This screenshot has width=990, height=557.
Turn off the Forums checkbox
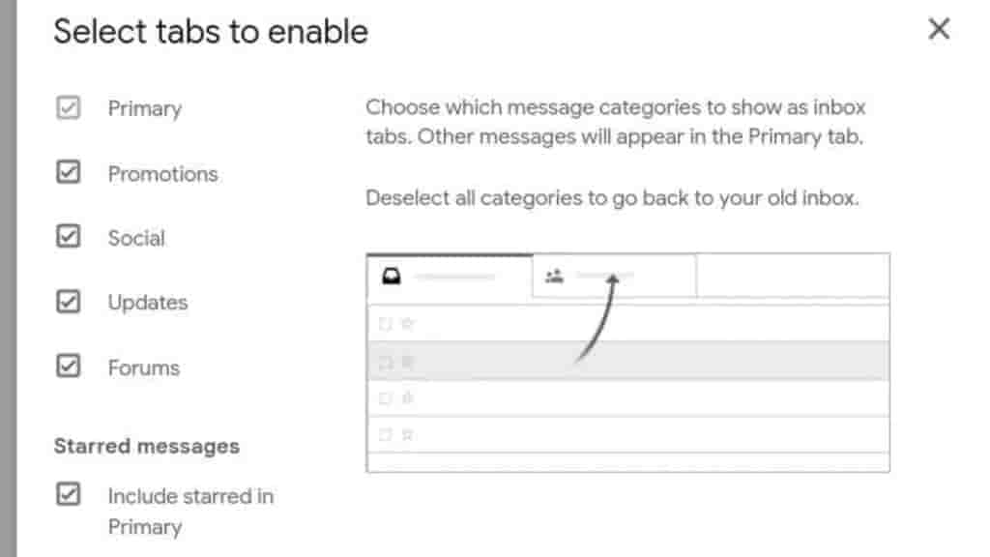coord(68,367)
